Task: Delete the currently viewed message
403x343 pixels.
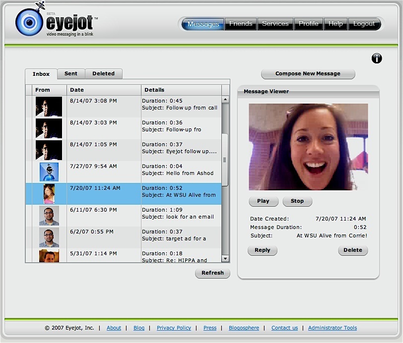Action: click(353, 250)
